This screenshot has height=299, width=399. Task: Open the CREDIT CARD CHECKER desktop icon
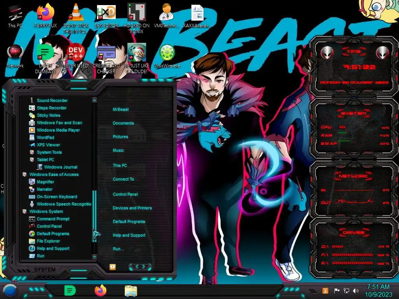pyautogui.click(x=106, y=59)
